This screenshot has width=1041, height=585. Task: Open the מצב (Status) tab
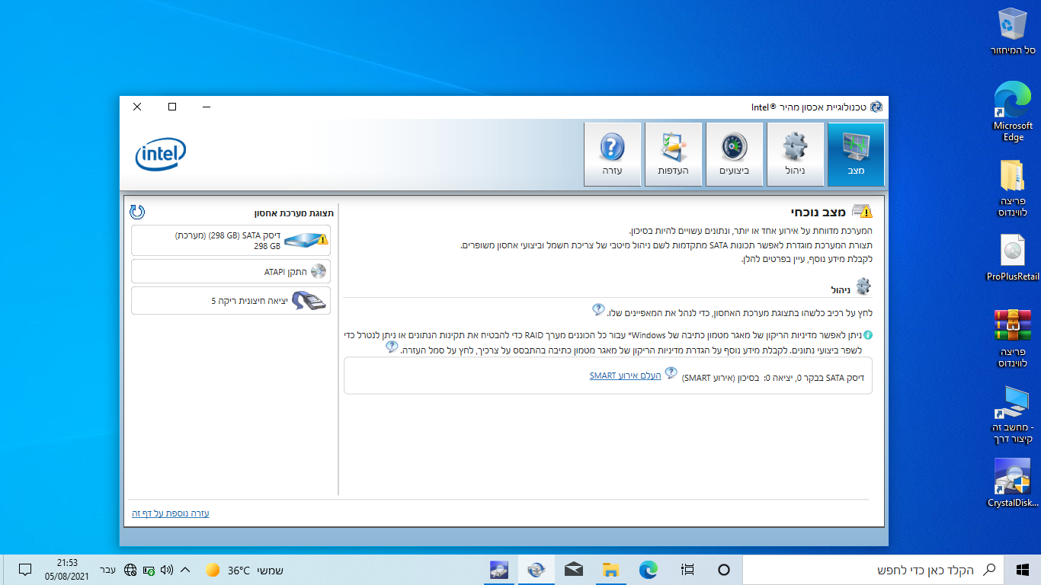(856, 155)
